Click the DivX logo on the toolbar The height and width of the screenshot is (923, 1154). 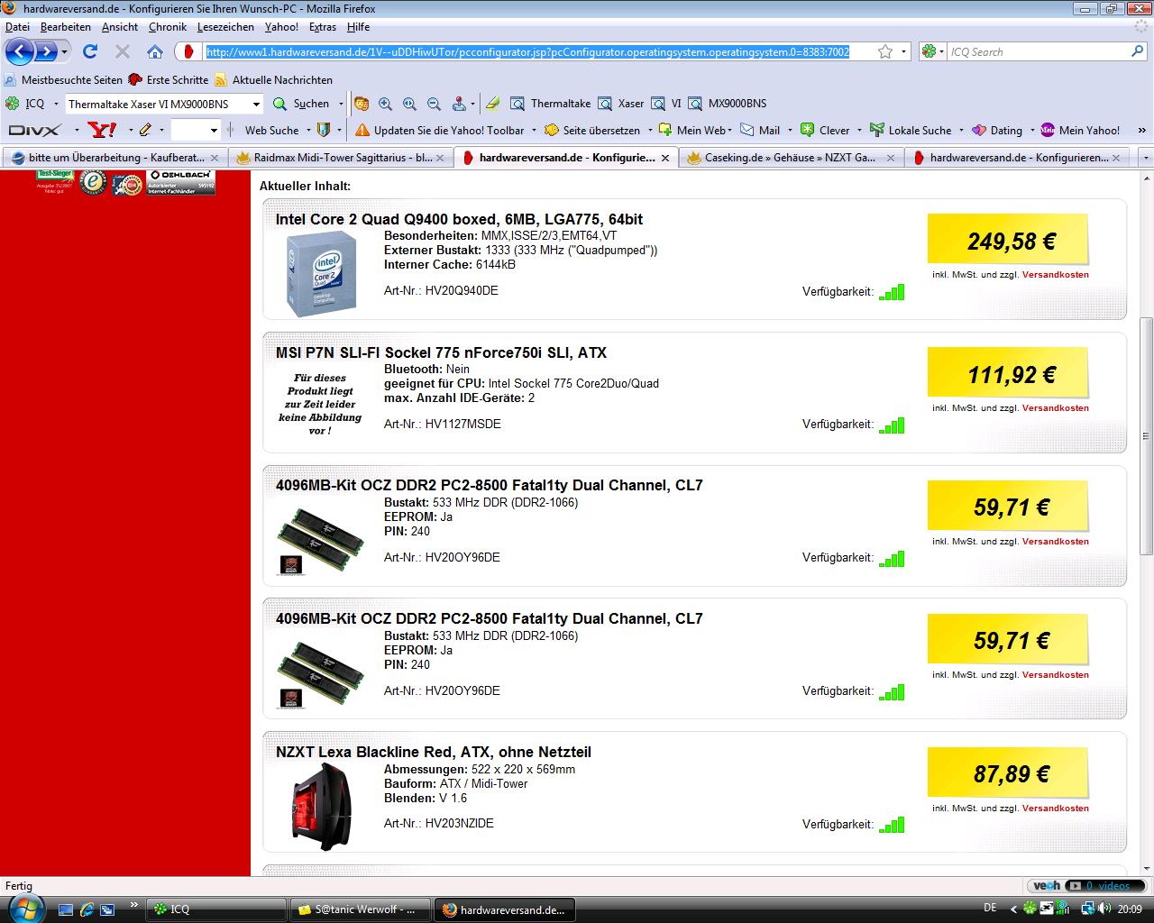[34, 130]
